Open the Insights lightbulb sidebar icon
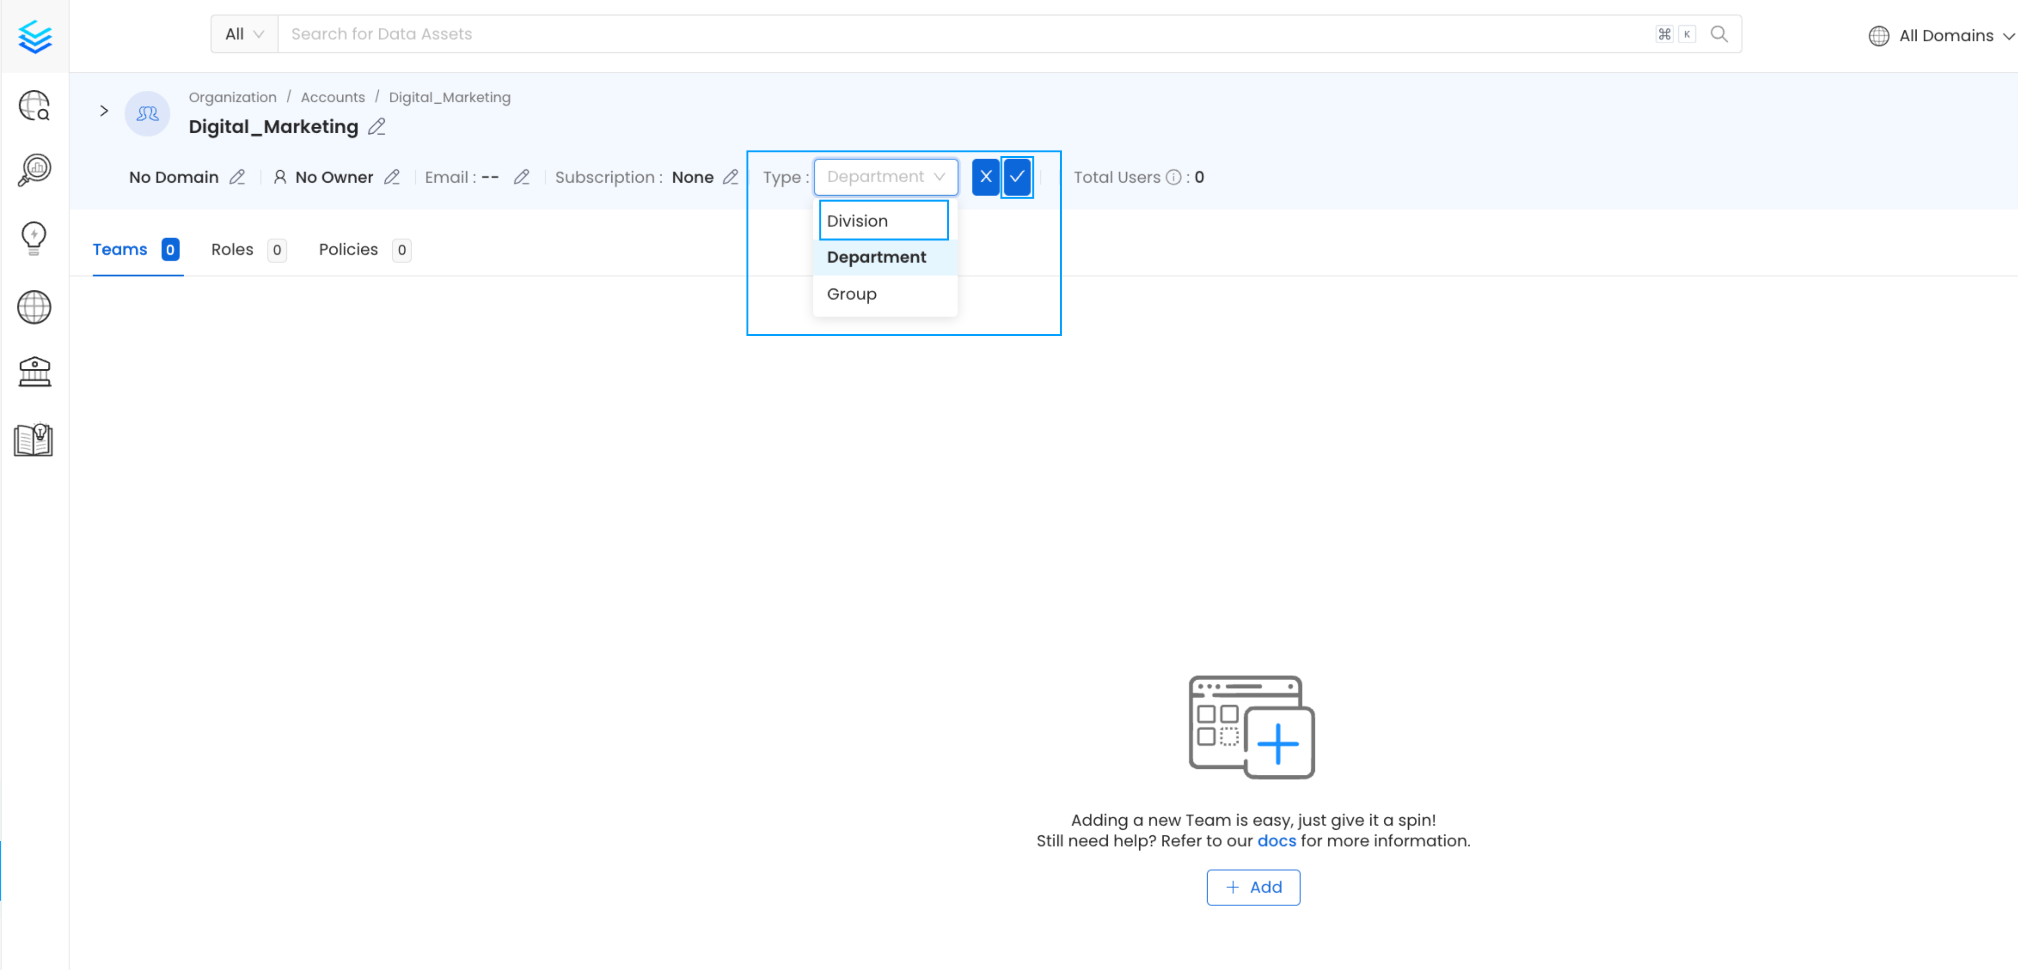 tap(34, 238)
